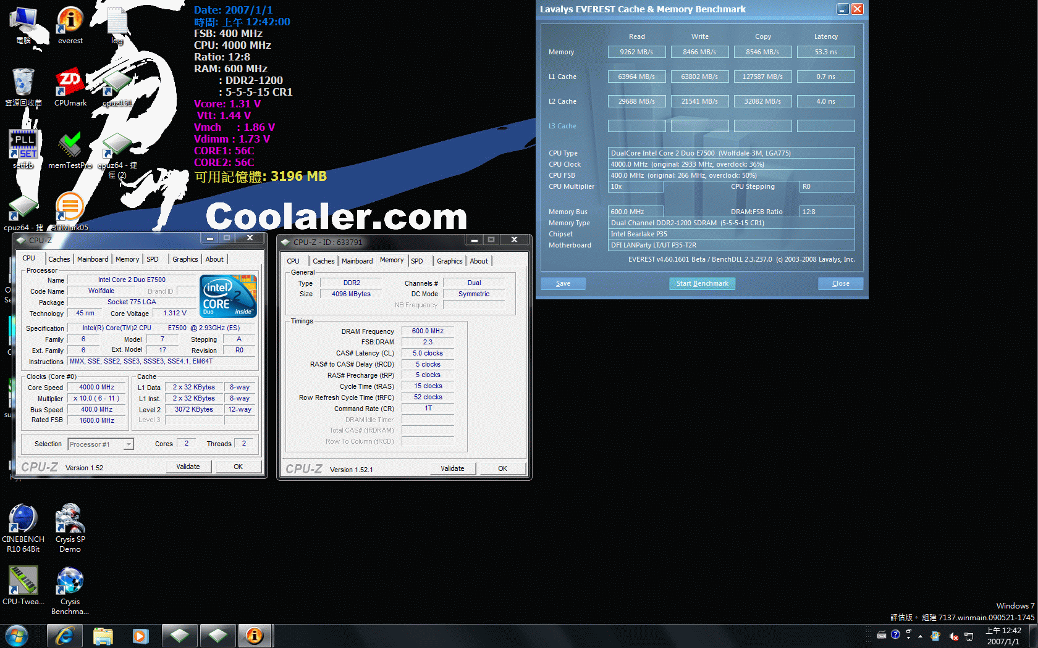Click Validate in left CPU-Z window
The height and width of the screenshot is (648, 1038).
pos(188,467)
